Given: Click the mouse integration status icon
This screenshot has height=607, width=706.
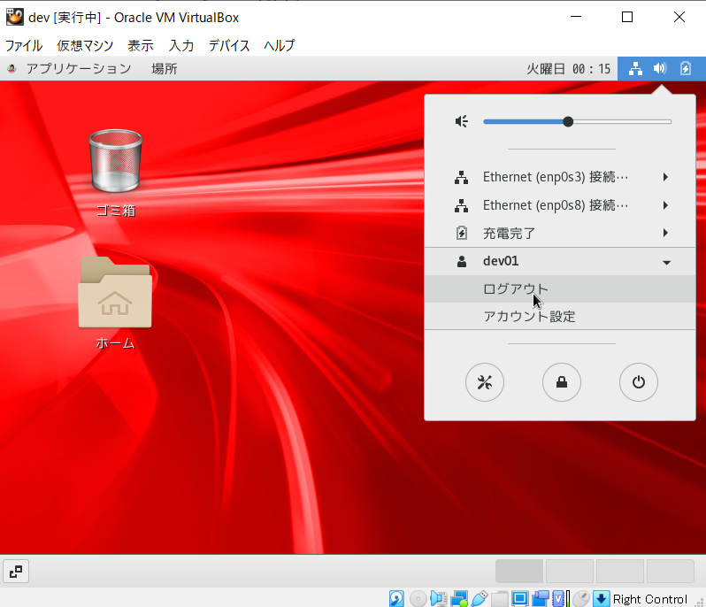Looking at the screenshot, I should coord(581,599).
